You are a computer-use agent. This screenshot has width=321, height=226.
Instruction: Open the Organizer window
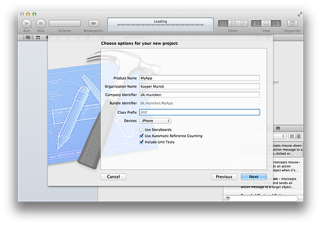click(292, 24)
